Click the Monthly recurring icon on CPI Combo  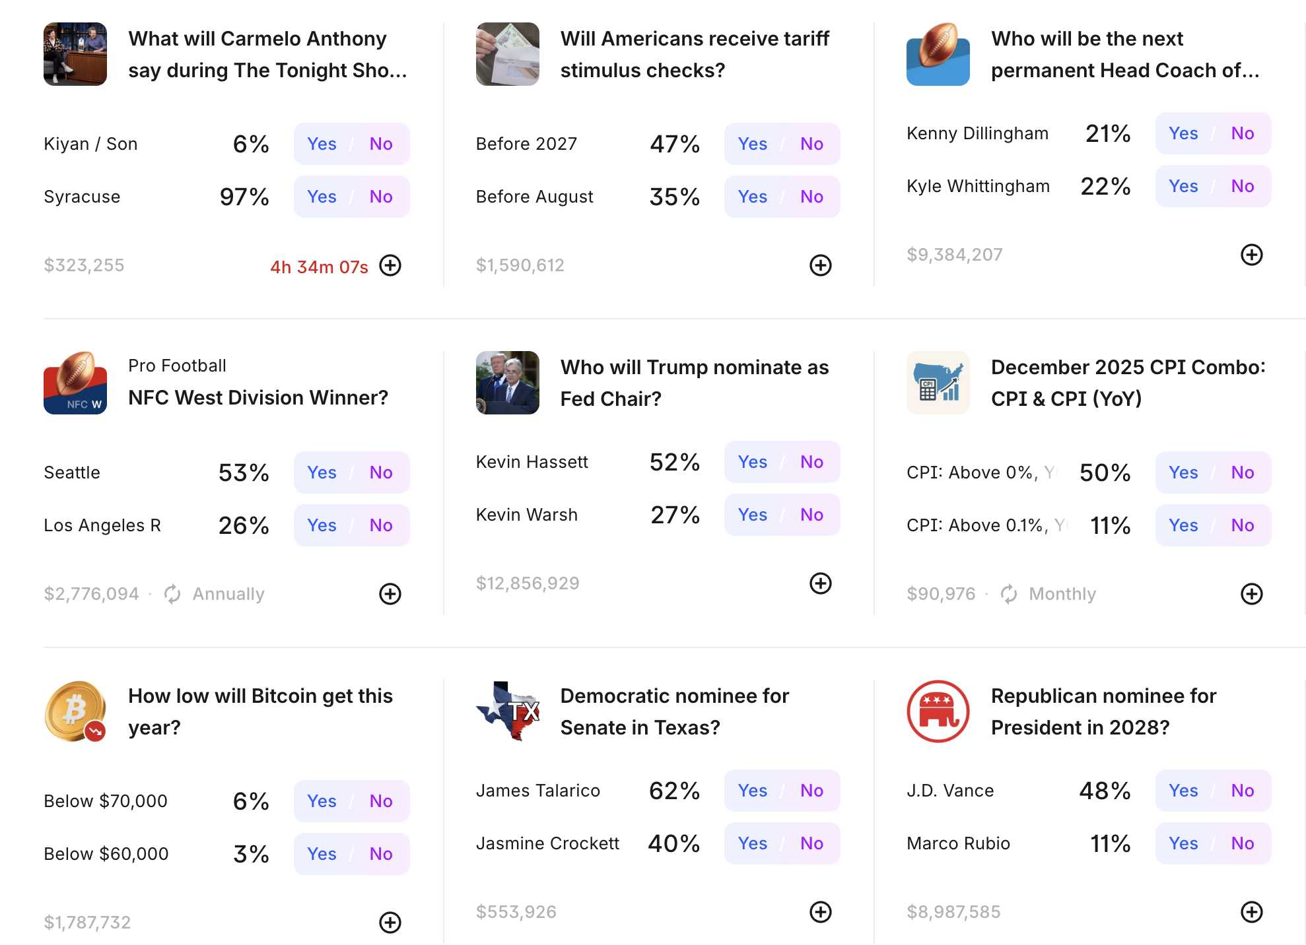click(1009, 594)
